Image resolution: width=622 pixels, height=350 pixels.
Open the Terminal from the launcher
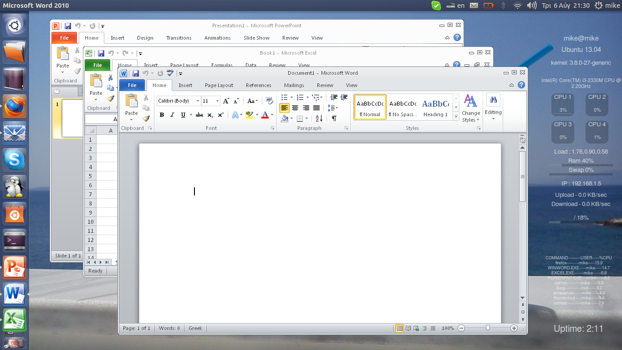coord(15,240)
